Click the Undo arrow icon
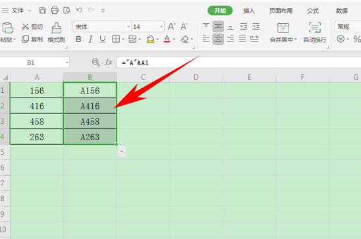This screenshot has height=239, width=361. [x=79, y=10]
